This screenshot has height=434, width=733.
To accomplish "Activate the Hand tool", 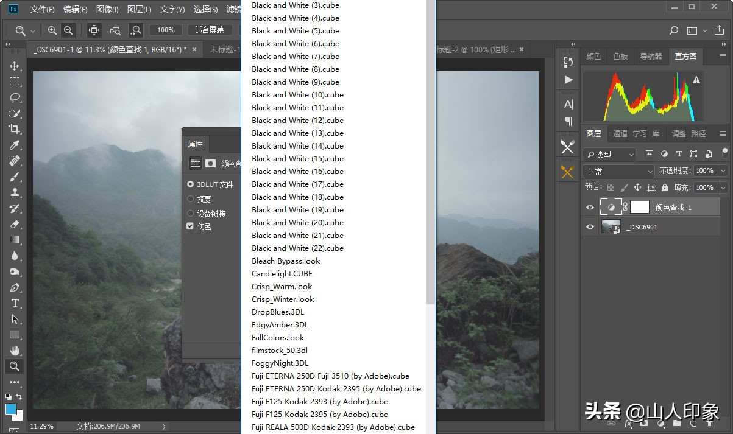I will click(15, 351).
